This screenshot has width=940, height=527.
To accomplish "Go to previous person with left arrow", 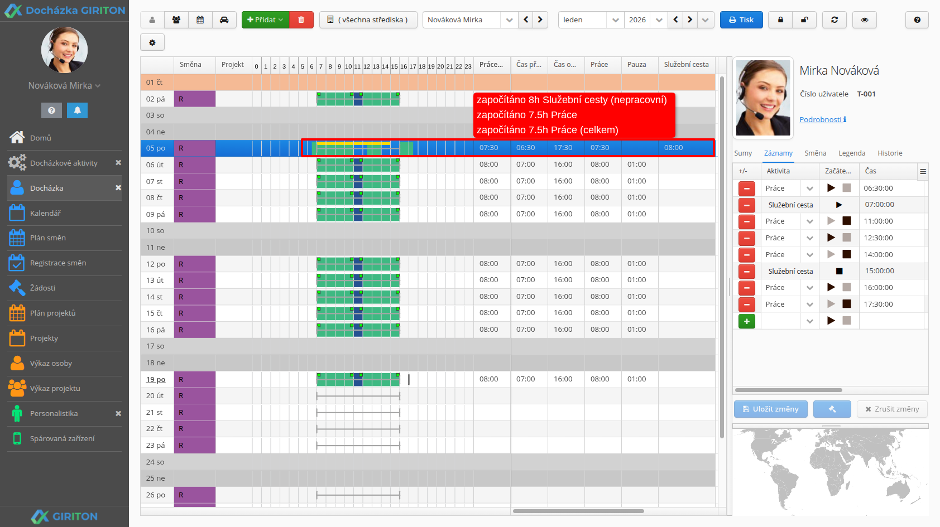I will 526,20.
